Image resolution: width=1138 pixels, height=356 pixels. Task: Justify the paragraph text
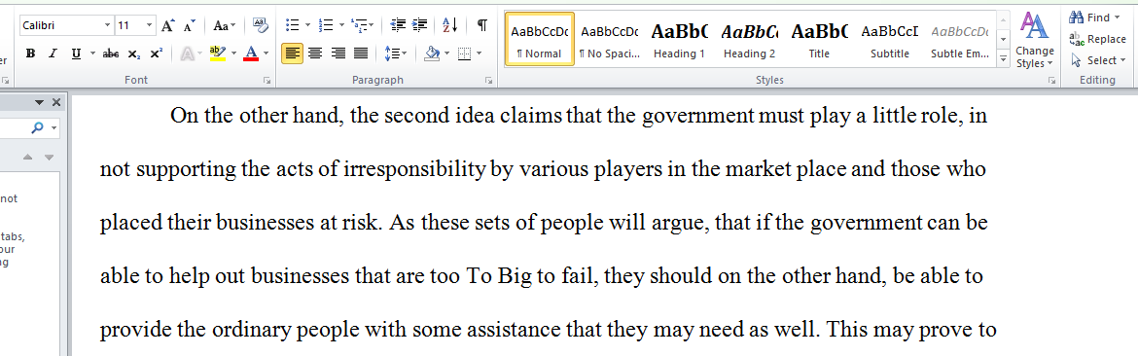point(360,53)
